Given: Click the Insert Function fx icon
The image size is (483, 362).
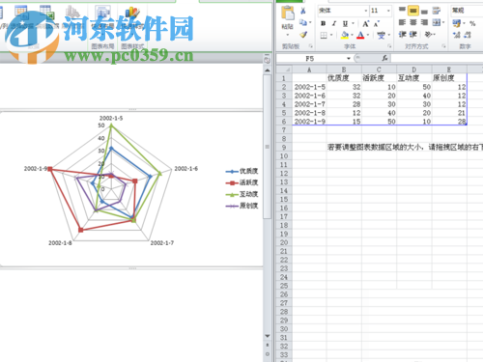Looking at the screenshot, I should coord(384,58).
